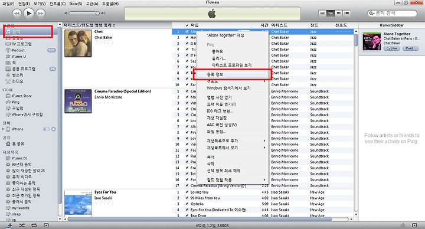Toggle repeat at bottom bar
Image resolution: width=425 pixels, height=229 pixels.
tap(34, 225)
